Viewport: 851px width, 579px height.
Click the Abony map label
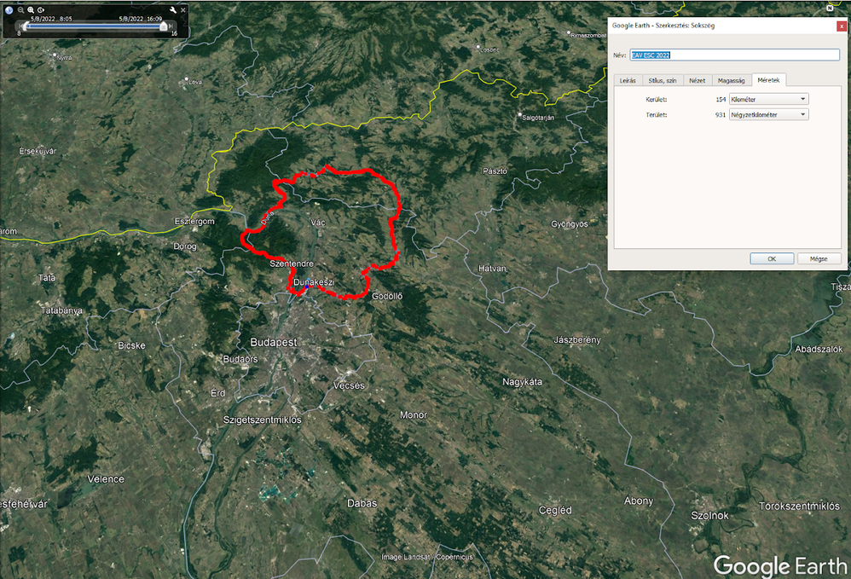(639, 501)
